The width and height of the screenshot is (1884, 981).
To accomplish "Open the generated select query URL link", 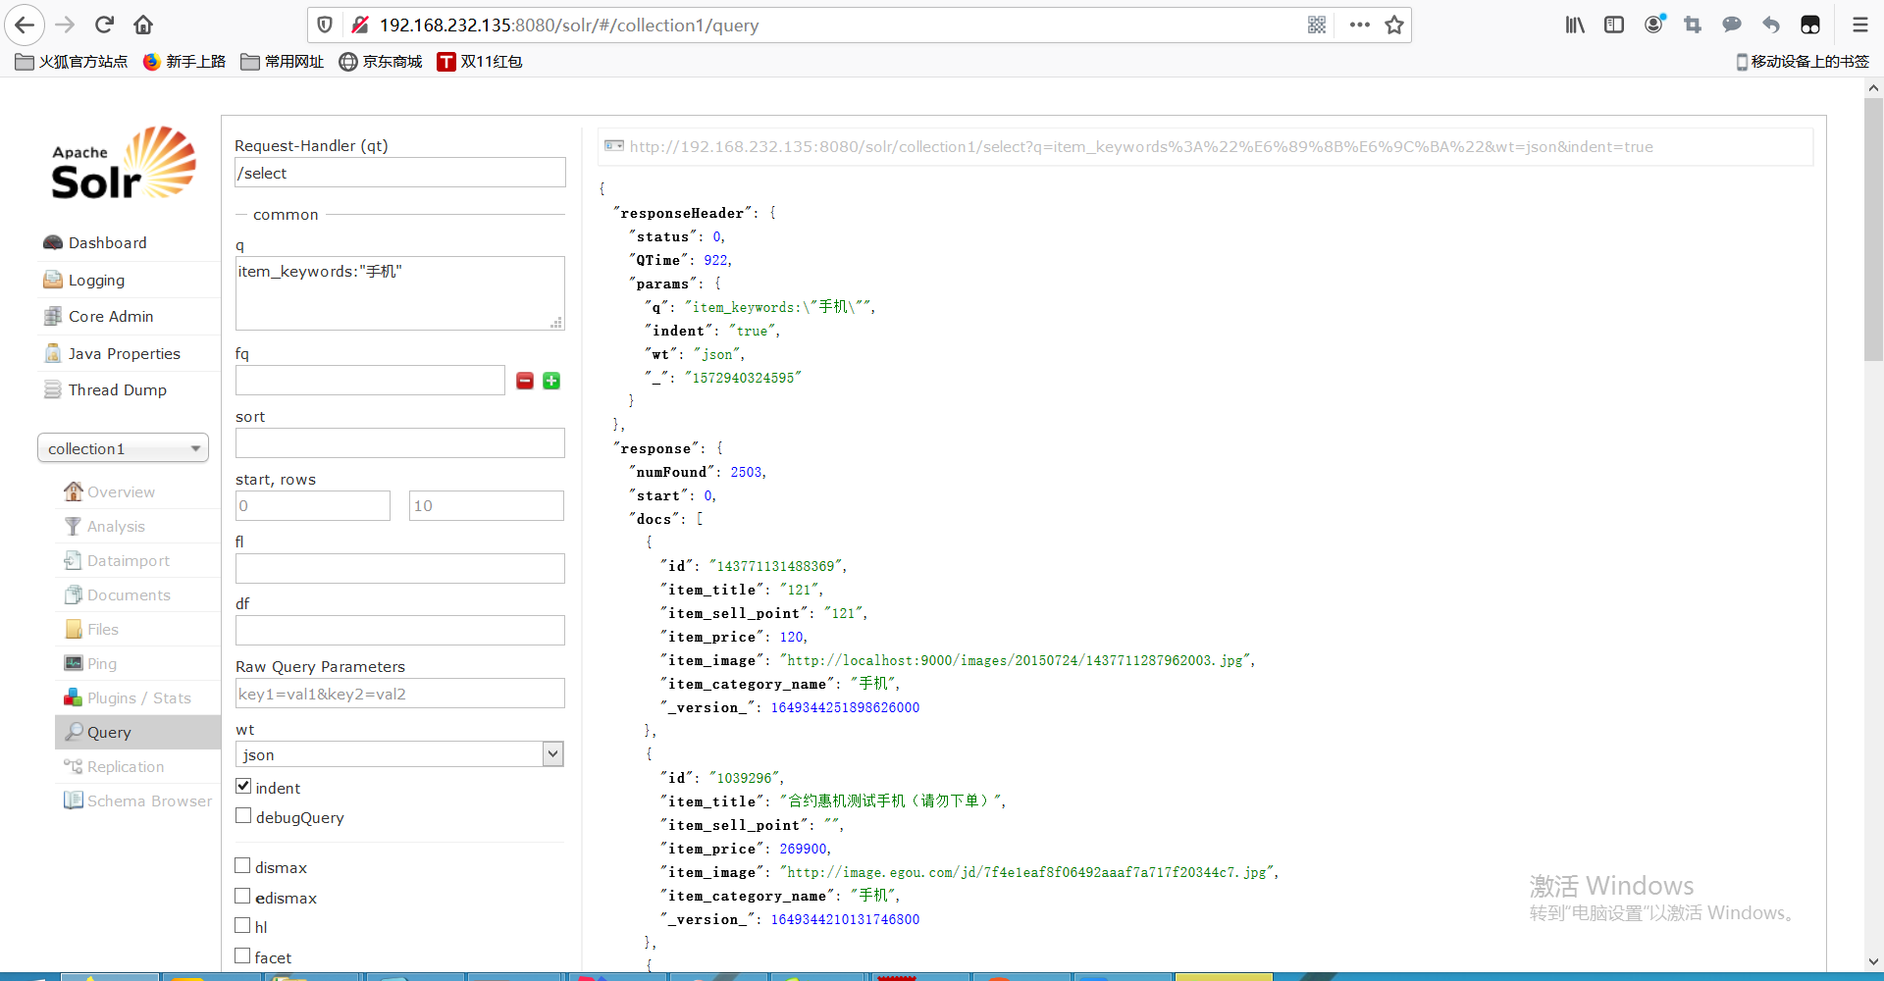I will 1141,147.
